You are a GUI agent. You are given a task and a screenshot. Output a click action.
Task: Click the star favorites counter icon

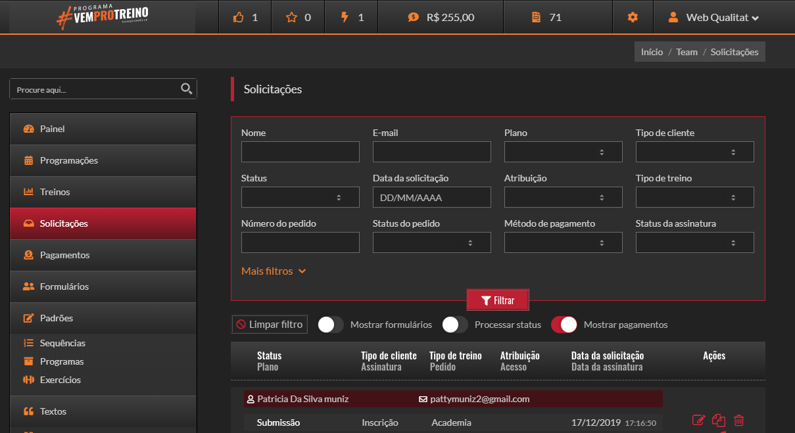point(291,17)
